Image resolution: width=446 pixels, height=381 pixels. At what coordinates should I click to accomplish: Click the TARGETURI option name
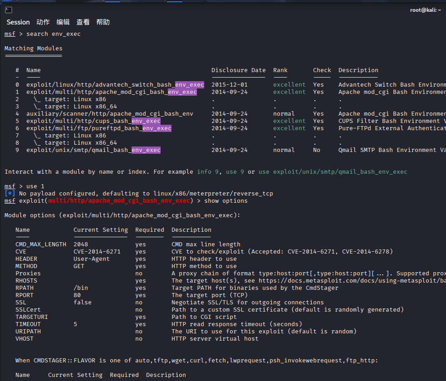(32, 317)
